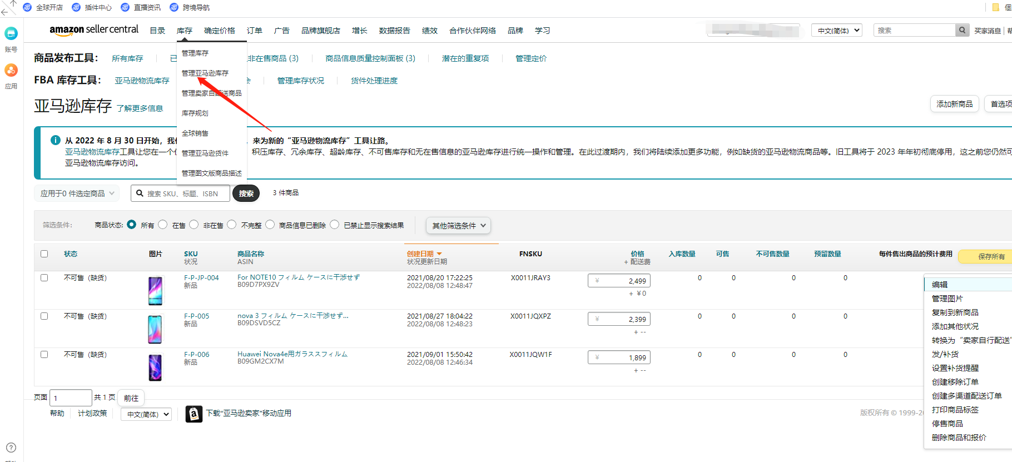
Task: Open the 应用 sidebar icon
Action: 11,70
